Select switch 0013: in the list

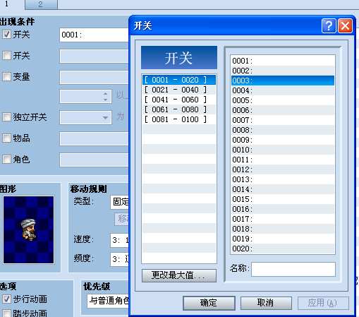[x=283, y=179]
